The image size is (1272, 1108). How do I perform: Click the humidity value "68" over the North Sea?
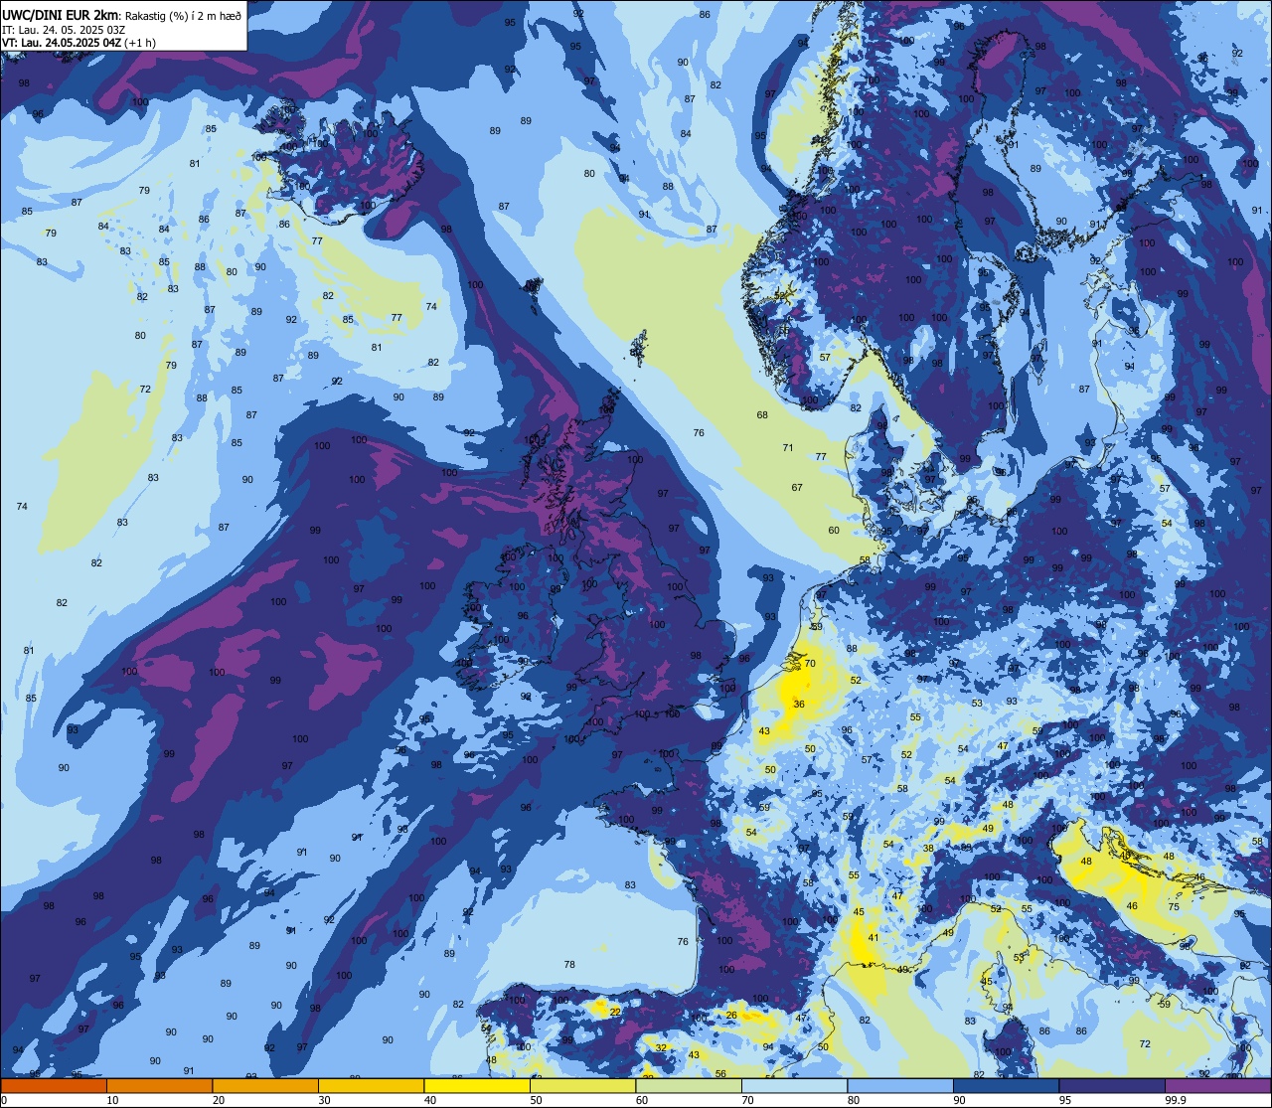[762, 415]
